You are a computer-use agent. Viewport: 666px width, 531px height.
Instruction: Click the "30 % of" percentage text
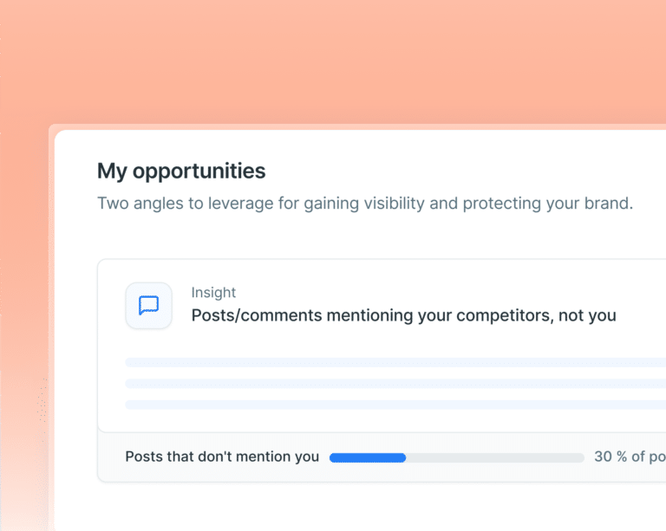(x=620, y=457)
